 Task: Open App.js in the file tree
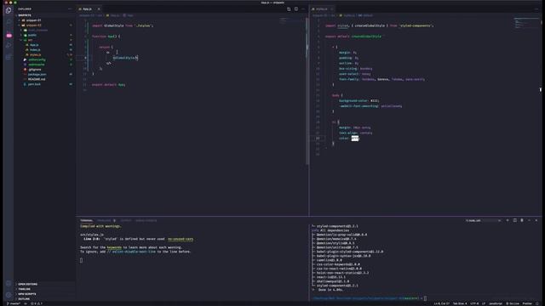click(x=34, y=45)
